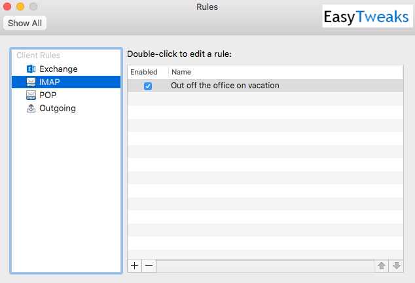The image size is (415, 283).
Task: Click the EasyTweaks logo
Action: pyautogui.click(x=367, y=16)
